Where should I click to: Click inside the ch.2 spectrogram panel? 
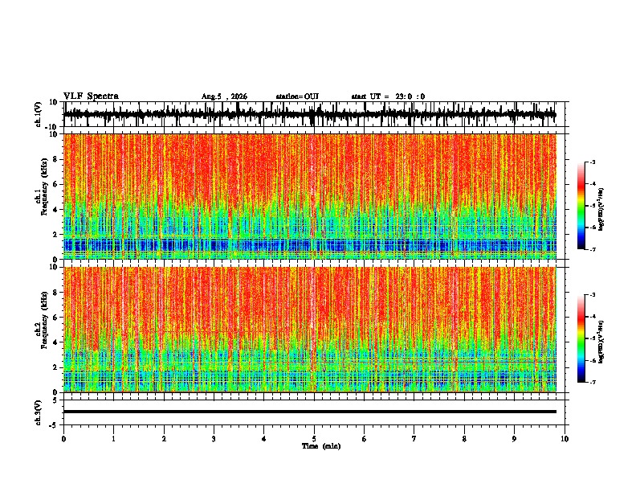[309, 330]
